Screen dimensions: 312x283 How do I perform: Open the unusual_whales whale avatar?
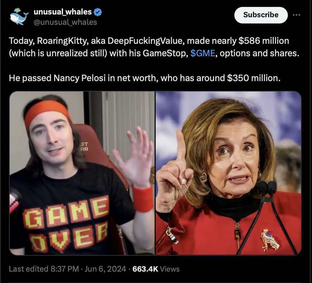(19, 17)
